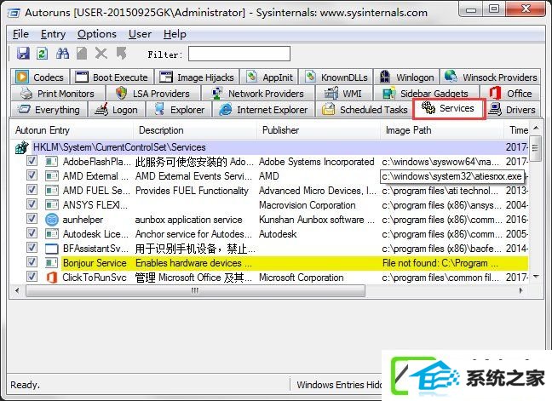Screen dimensions: 552x401
Task: Open the User menu
Action: [140, 34]
